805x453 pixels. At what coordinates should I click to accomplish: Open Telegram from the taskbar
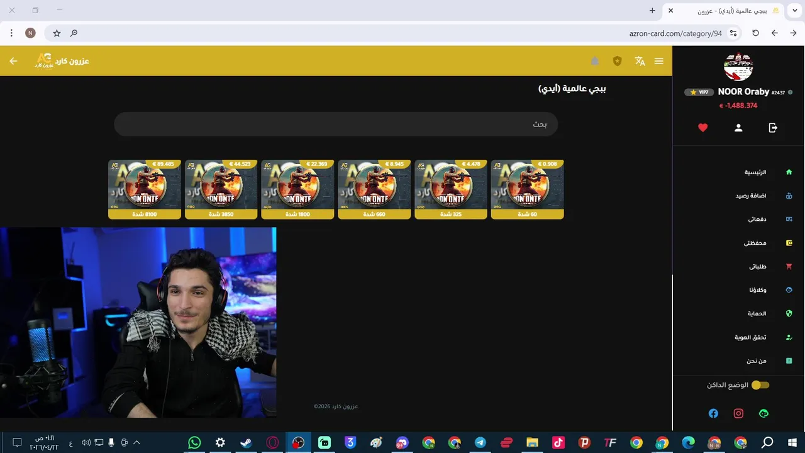point(480,443)
